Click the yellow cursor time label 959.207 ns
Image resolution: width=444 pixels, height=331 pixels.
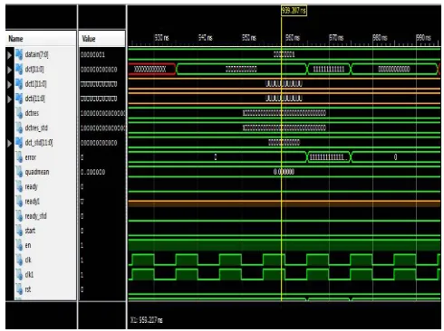click(294, 11)
